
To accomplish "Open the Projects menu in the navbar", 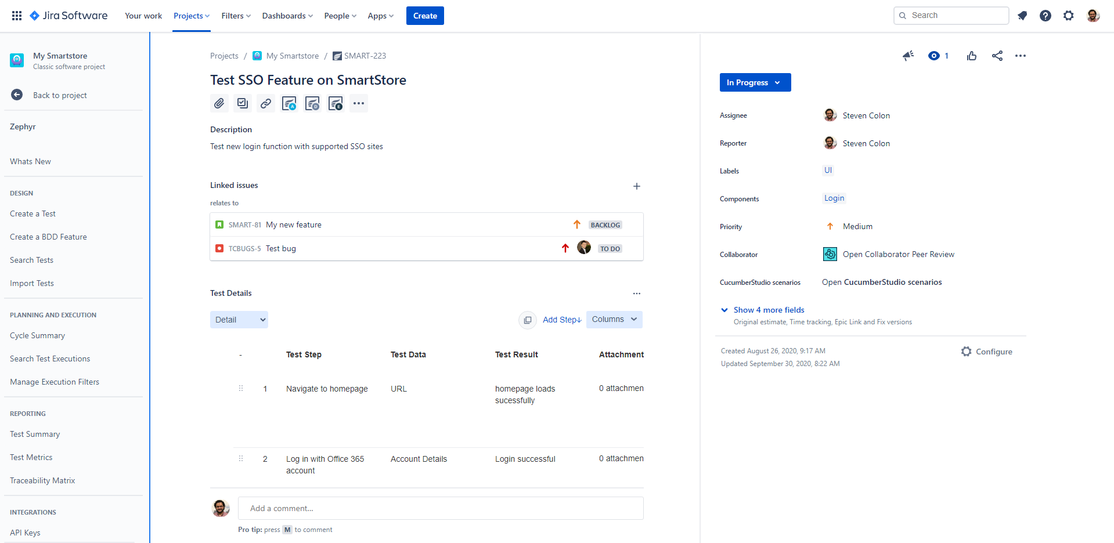I will click(191, 16).
